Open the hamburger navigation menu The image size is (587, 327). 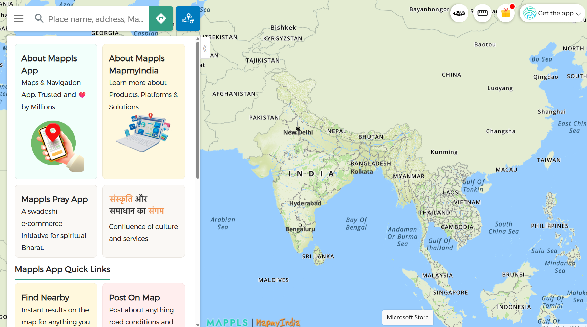tap(18, 18)
